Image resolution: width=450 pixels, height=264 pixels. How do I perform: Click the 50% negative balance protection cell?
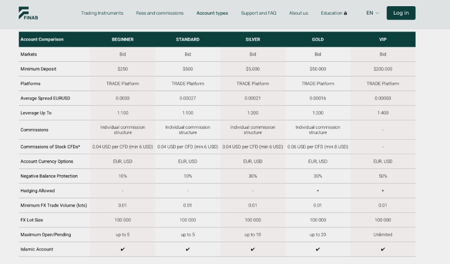[383, 176]
